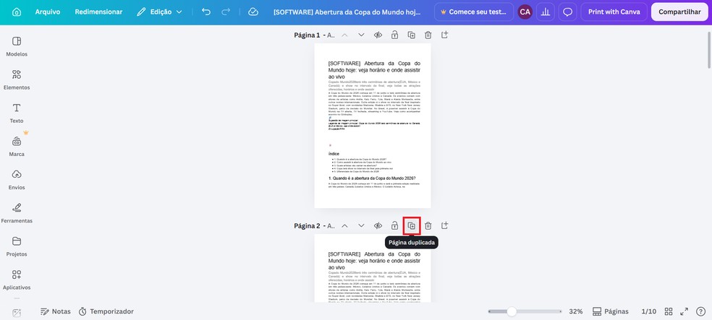Click the Compartilhar button
This screenshot has width=712, height=320.
click(679, 12)
